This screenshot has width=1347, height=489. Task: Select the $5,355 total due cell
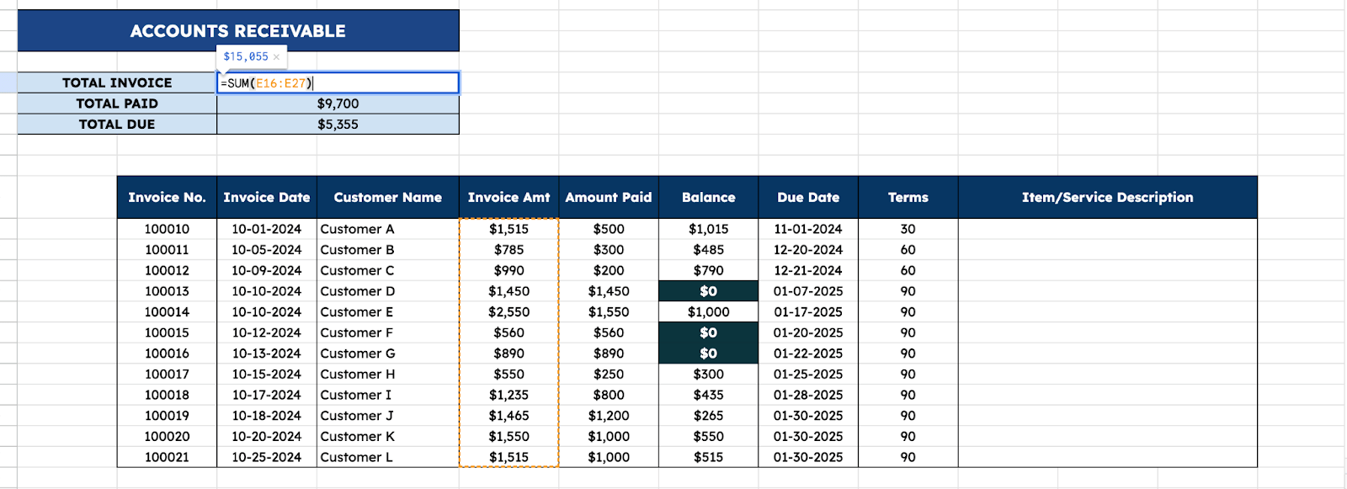[338, 124]
